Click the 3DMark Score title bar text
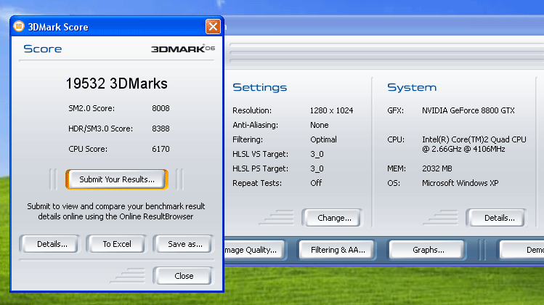Viewport: 544px width, 305px height. click(x=58, y=27)
